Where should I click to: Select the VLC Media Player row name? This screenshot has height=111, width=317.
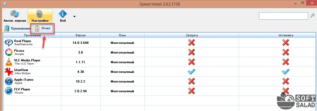(27, 60)
